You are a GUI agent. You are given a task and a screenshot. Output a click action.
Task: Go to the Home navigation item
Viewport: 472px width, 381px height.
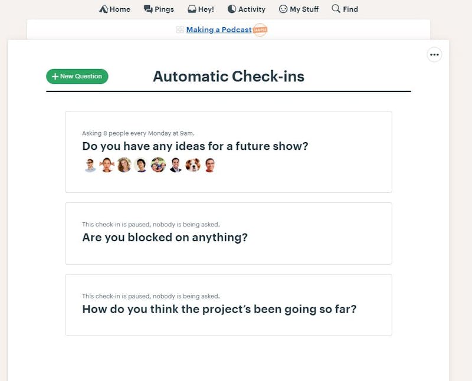click(114, 9)
